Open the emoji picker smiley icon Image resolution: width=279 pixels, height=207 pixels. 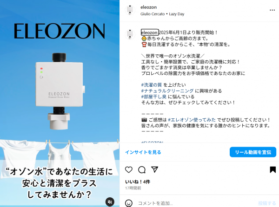pos(129,203)
